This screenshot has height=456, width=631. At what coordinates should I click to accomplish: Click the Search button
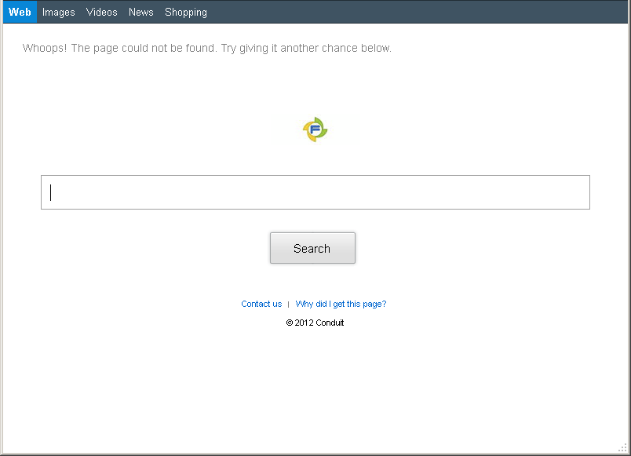click(312, 248)
